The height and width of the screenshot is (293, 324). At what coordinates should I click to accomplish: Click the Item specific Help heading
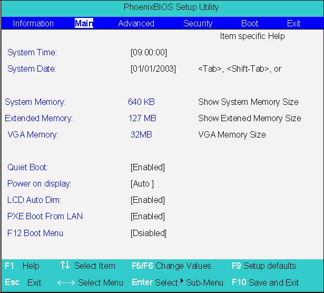tap(252, 36)
